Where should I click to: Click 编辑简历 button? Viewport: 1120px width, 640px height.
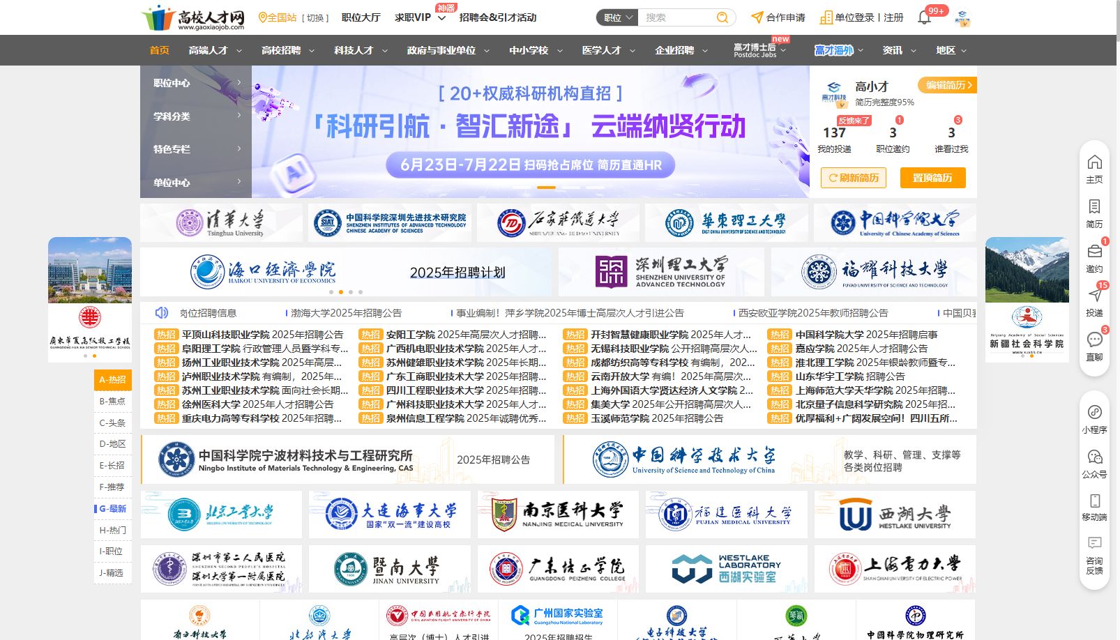pos(947,85)
